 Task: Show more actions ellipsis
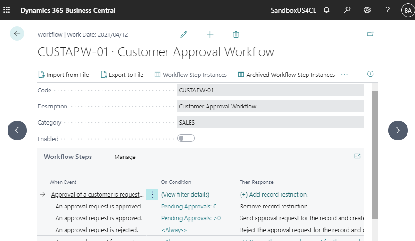(344, 75)
